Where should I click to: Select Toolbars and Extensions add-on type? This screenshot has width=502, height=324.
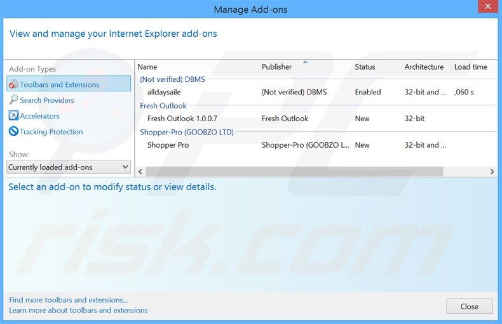(x=69, y=84)
